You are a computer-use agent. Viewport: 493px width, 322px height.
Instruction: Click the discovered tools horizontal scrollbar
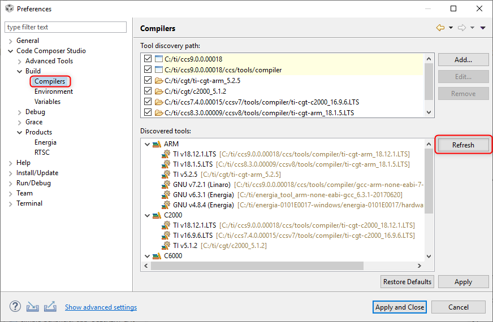click(x=257, y=266)
